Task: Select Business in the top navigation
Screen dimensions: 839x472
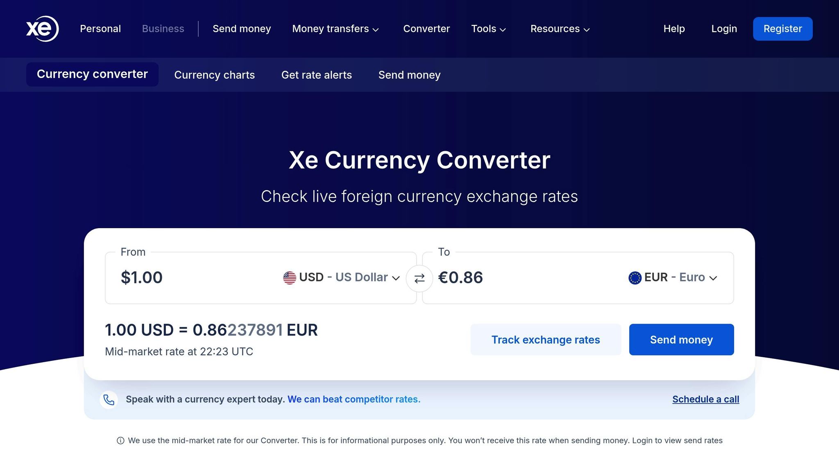Action: point(163,29)
